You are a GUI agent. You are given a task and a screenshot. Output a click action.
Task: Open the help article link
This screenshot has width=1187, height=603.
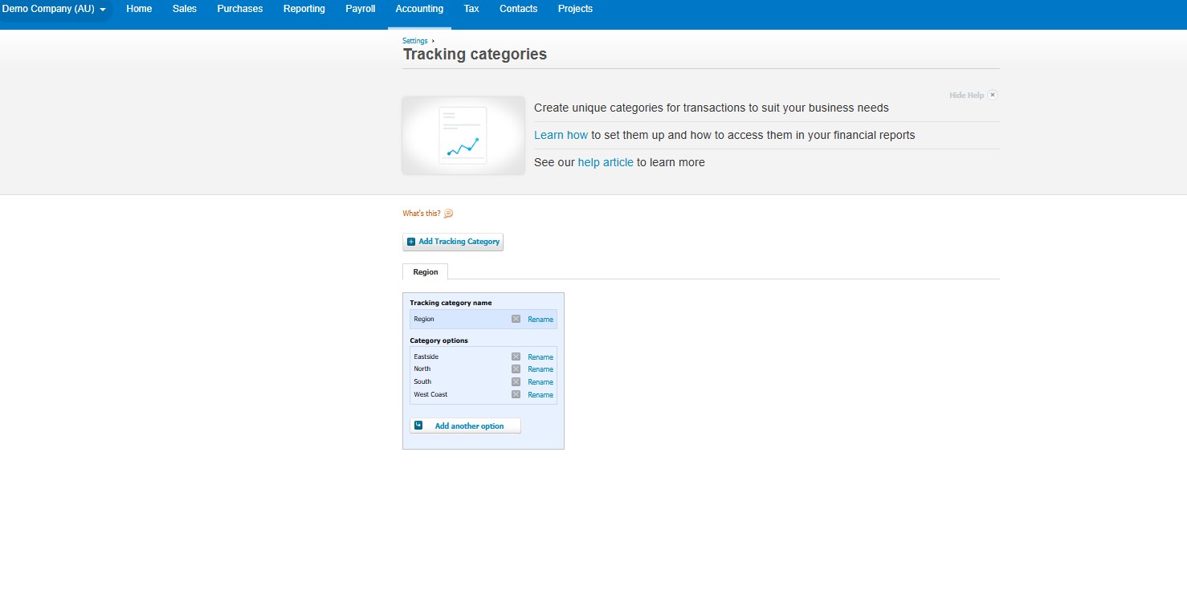tap(606, 162)
